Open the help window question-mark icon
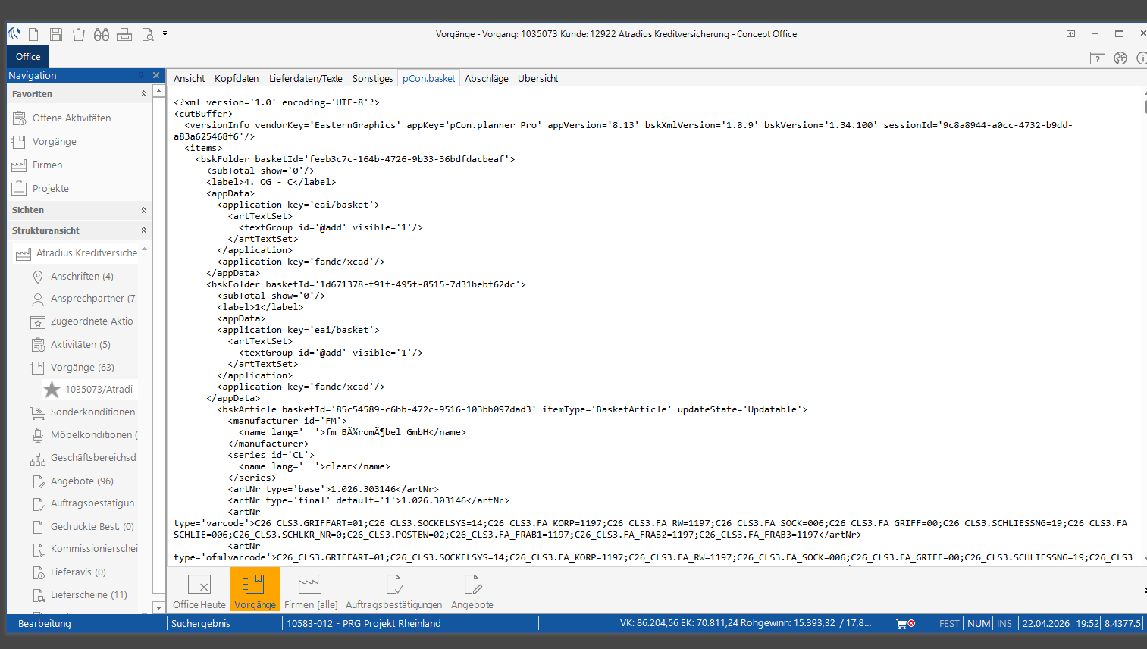Image resolution: width=1147 pixels, height=649 pixels. tap(1097, 58)
